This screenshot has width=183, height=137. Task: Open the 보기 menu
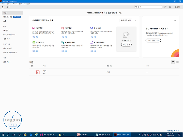tap(15, 4)
